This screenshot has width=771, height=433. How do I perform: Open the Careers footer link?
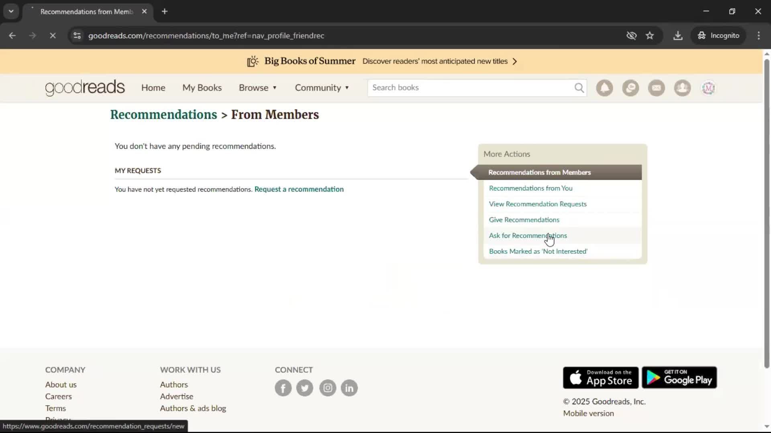click(58, 397)
